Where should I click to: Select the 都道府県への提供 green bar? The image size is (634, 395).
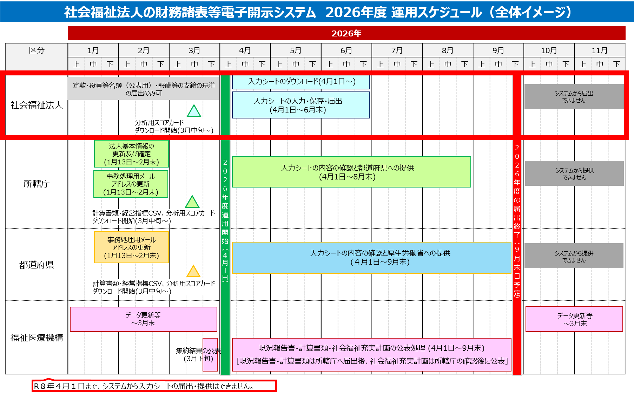pyautogui.click(x=351, y=172)
